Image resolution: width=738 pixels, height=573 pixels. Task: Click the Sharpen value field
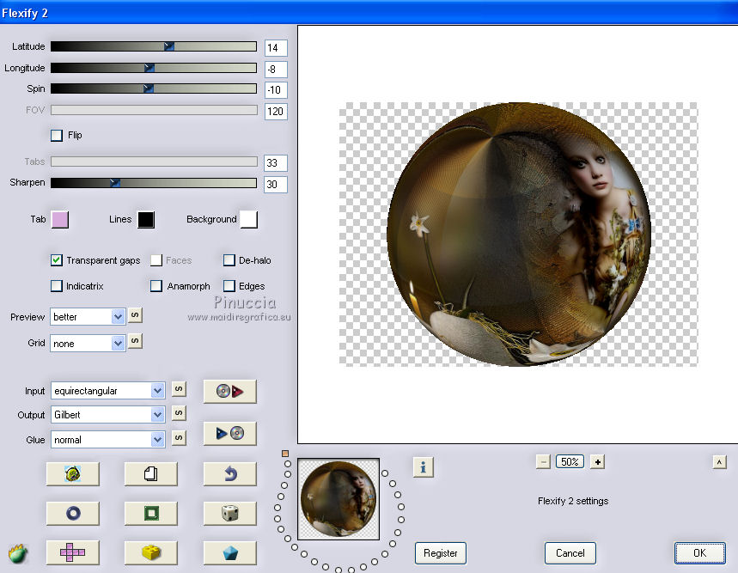click(x=276, y=185)
